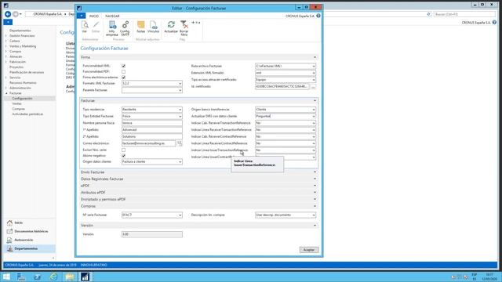This screenshot has width=502, height=282.
Task: Click the help icon in the dialog header
Action: coord(318,16)
